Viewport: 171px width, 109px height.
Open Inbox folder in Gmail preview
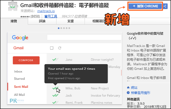pyautogui.click(x=18, y=71)
